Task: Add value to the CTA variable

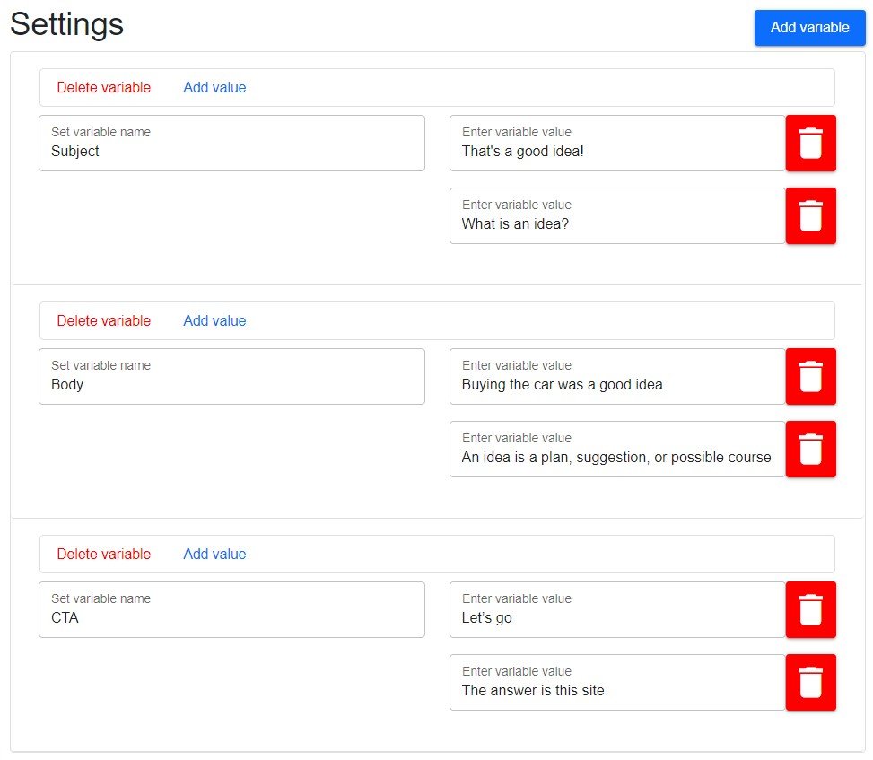Action: click(214, 554)
